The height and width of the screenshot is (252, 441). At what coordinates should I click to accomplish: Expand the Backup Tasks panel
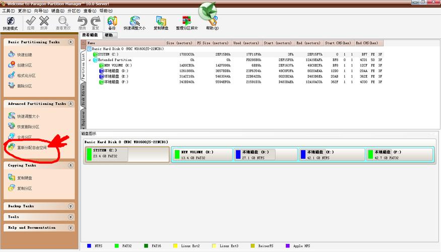71,206
